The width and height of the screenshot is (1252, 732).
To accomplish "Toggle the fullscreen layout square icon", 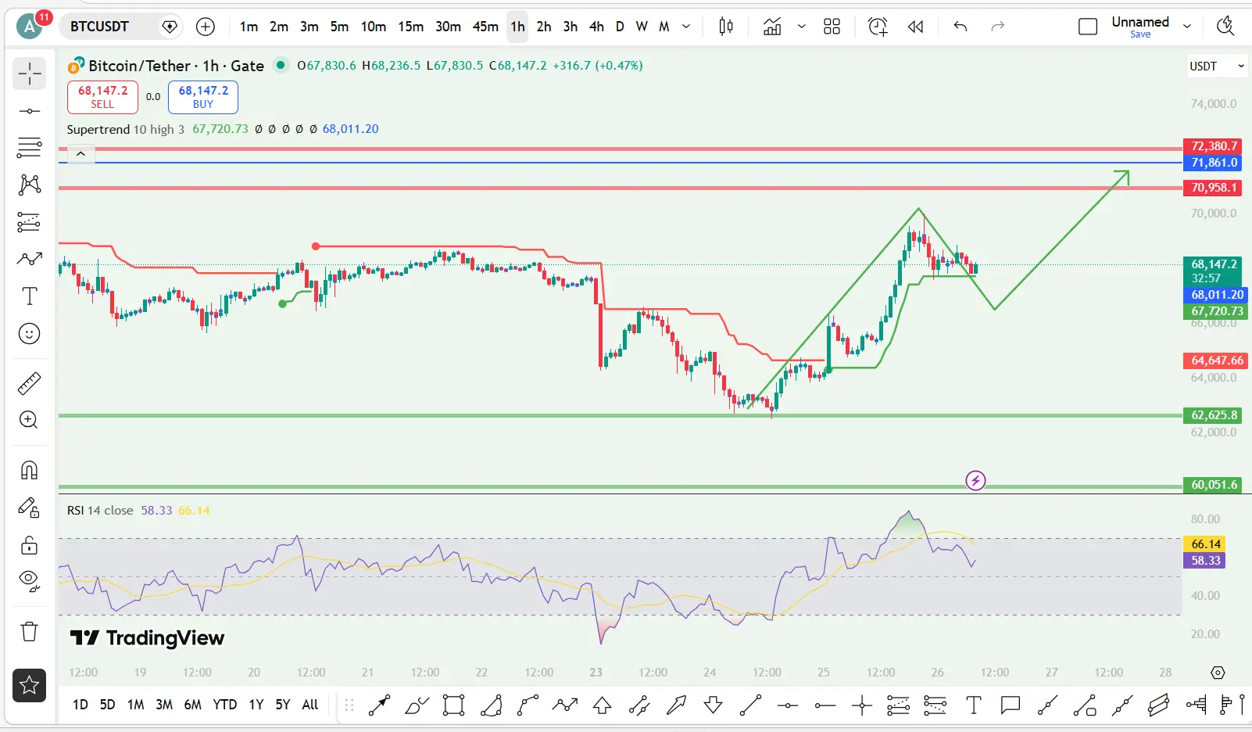I will pyautogui.click(x=1088, y=27).
